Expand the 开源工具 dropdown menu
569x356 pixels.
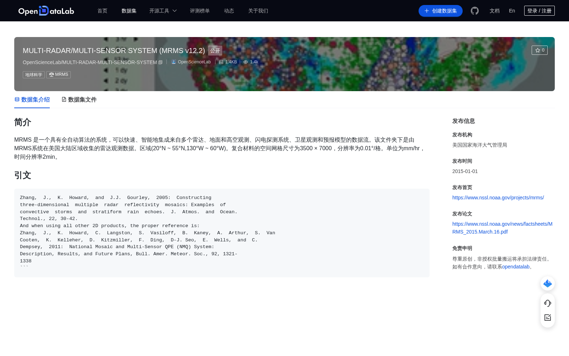pyautogui.click(x=163, y=11)
